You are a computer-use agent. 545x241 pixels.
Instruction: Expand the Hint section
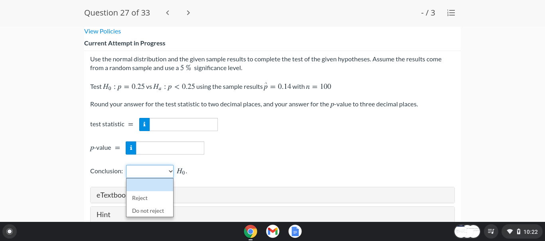click(272, 214)
